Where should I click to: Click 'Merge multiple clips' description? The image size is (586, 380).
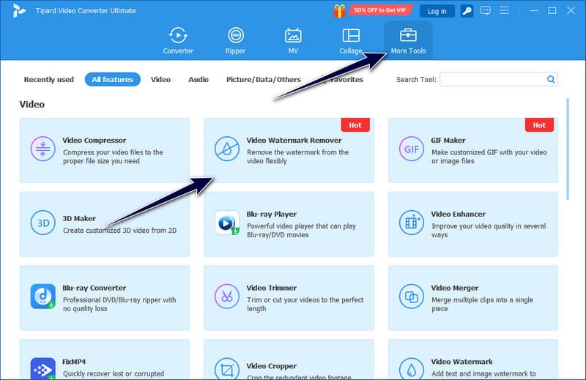(482, 304)
